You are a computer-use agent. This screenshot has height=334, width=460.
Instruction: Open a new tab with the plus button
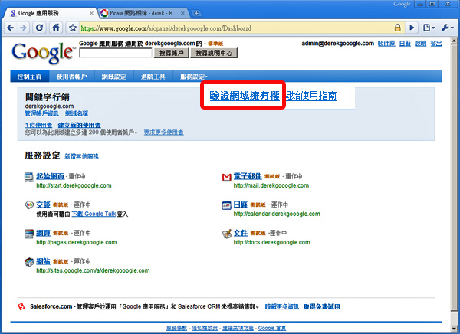point(196,13)
